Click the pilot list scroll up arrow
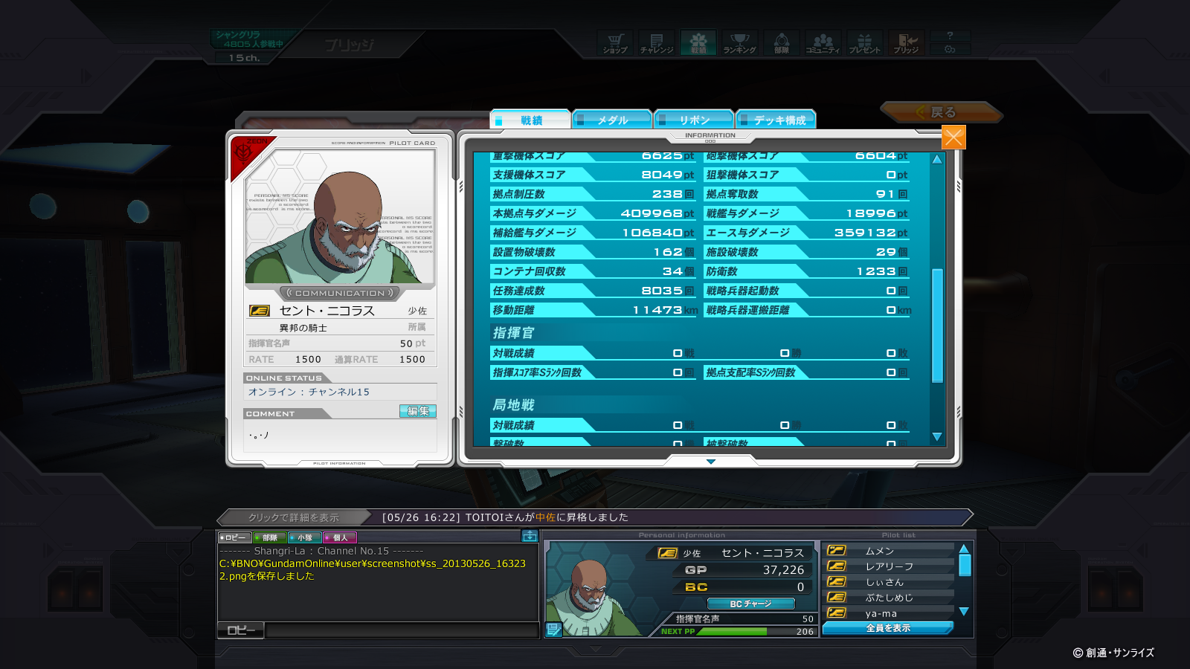Screen dimensions: 1190x669 [964, 549]
